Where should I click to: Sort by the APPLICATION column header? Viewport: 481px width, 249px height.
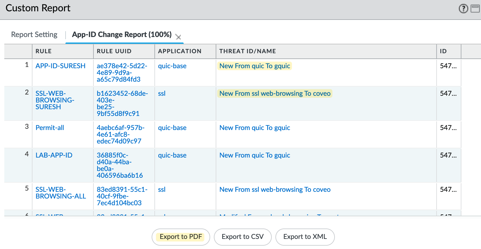tap(185, 51)
